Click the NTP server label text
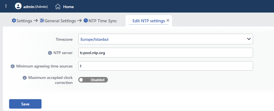 (x=63, y=53)
